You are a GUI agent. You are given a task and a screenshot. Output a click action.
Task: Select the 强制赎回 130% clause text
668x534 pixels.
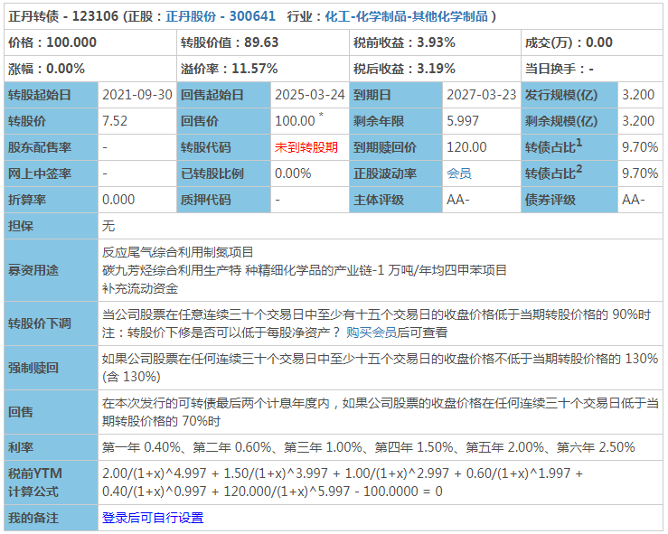pos(380,368)
